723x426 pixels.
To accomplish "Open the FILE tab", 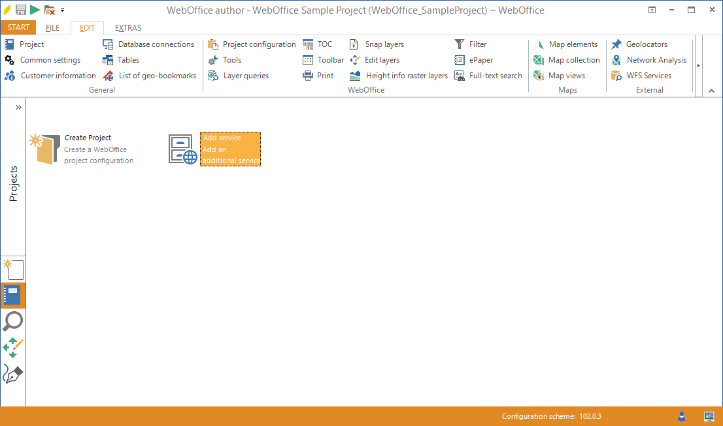I will point(53,28).
